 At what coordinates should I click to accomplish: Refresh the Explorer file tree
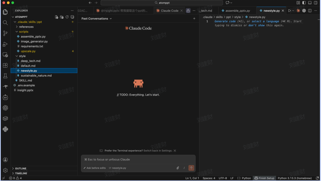[67, 17]
